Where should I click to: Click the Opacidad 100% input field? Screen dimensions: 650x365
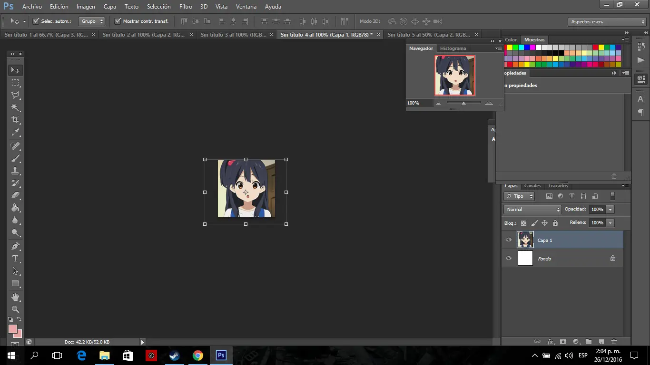tap(598, 209)
